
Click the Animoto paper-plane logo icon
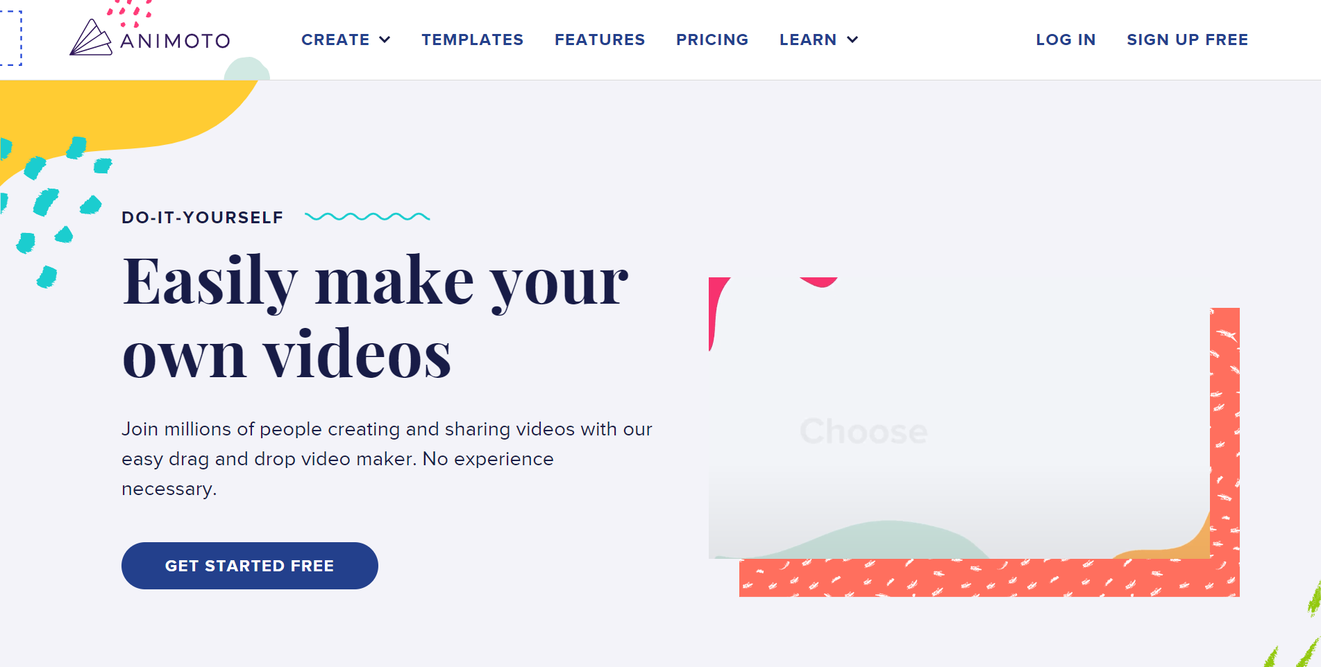pos(91,37)
